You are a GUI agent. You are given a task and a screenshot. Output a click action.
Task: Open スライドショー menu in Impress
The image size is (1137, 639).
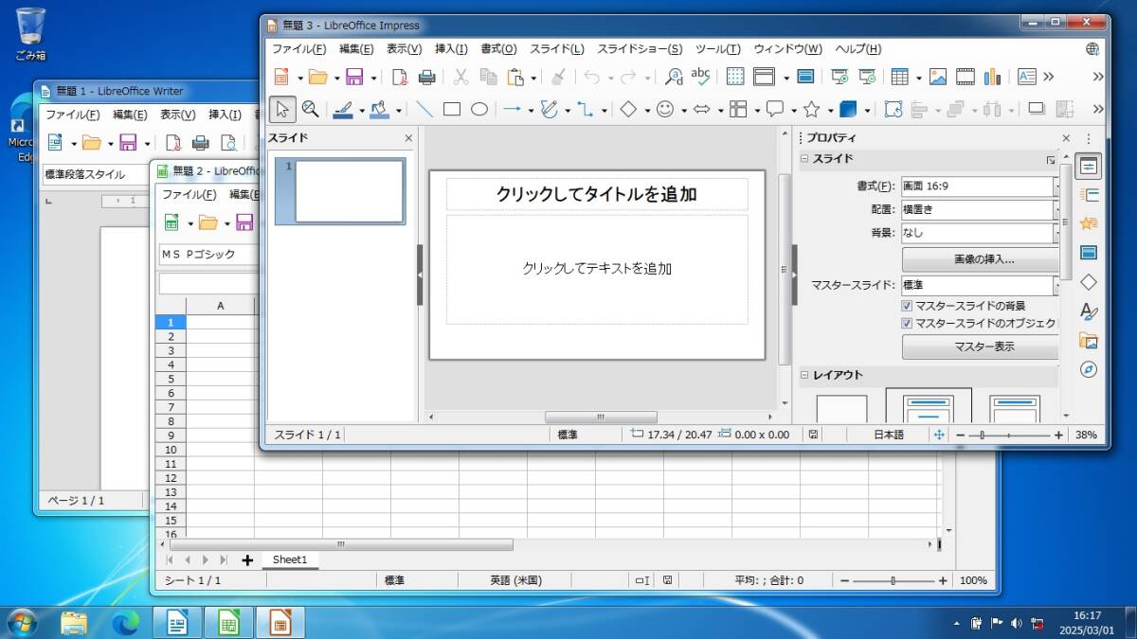[x=640, y=49]
